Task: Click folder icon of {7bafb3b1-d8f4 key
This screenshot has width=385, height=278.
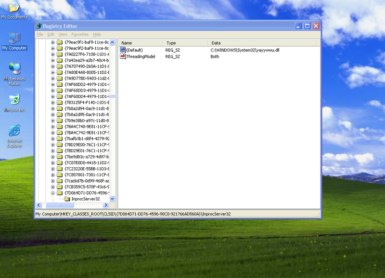Action: tap(60, 139)
